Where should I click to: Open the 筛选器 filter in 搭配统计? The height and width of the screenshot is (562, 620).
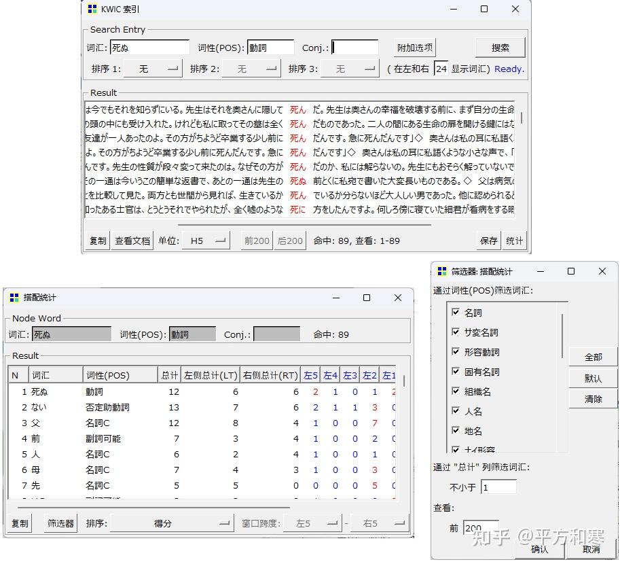tap(60, 523)
